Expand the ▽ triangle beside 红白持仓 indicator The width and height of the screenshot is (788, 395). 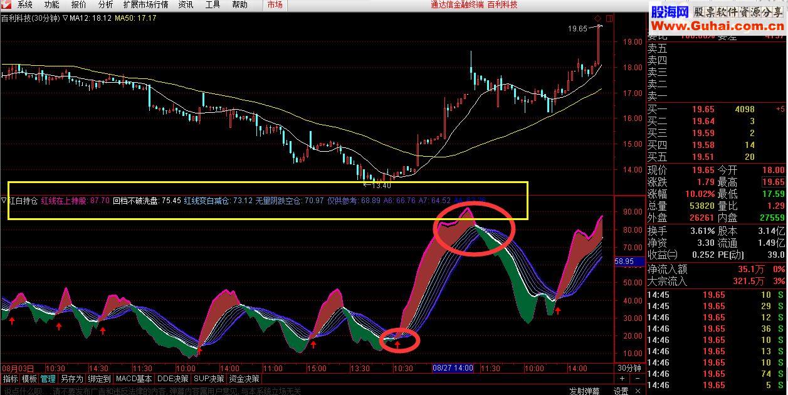[4, 201]
